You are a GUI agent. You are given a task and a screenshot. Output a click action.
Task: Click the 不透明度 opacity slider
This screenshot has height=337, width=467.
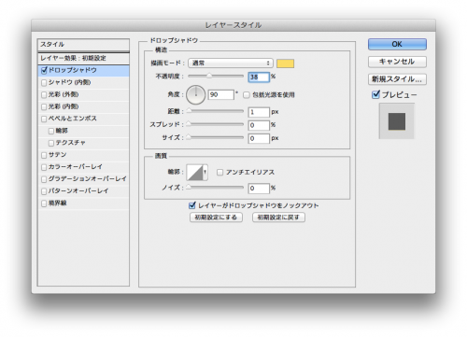tap(216, 76)
